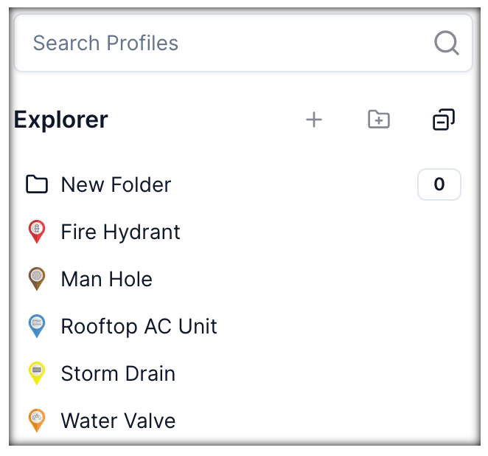Click the New Folder folder icon
Screen dimensions: 488x456
point(37,184)
